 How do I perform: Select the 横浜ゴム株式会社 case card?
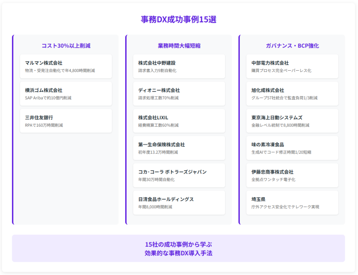tap(66, 94)
